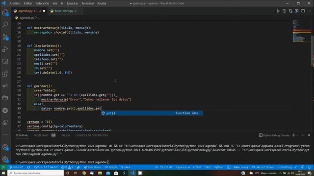The image size is (314, 176).
Task: Click Quokka in status bar
Action: (126, 167)
